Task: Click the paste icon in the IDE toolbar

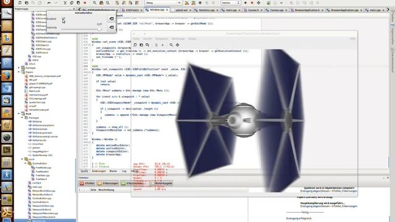Action: tap(78, 2)
